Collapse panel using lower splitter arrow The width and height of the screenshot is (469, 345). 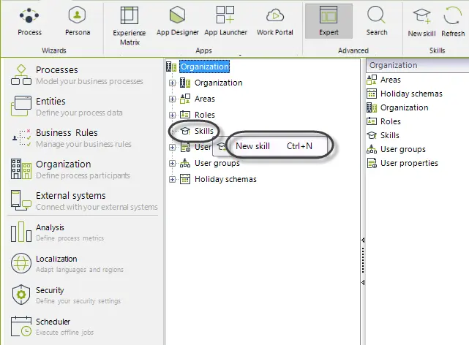coord(363,282)
